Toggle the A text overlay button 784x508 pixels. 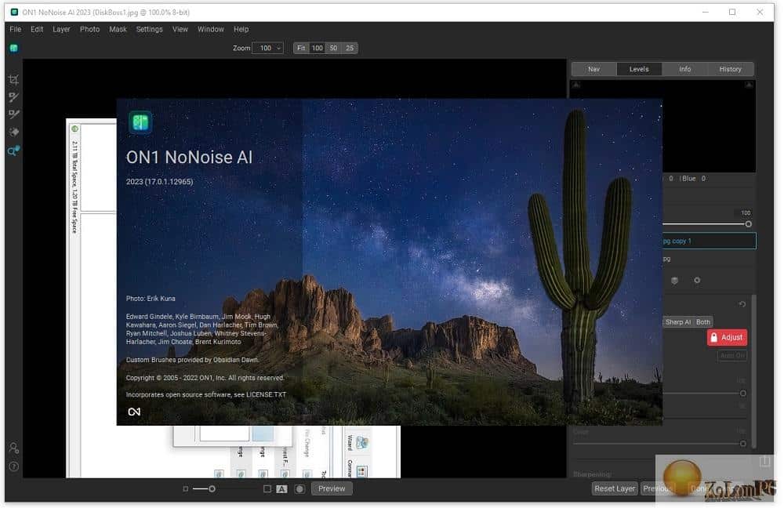(x=281, y=489)
